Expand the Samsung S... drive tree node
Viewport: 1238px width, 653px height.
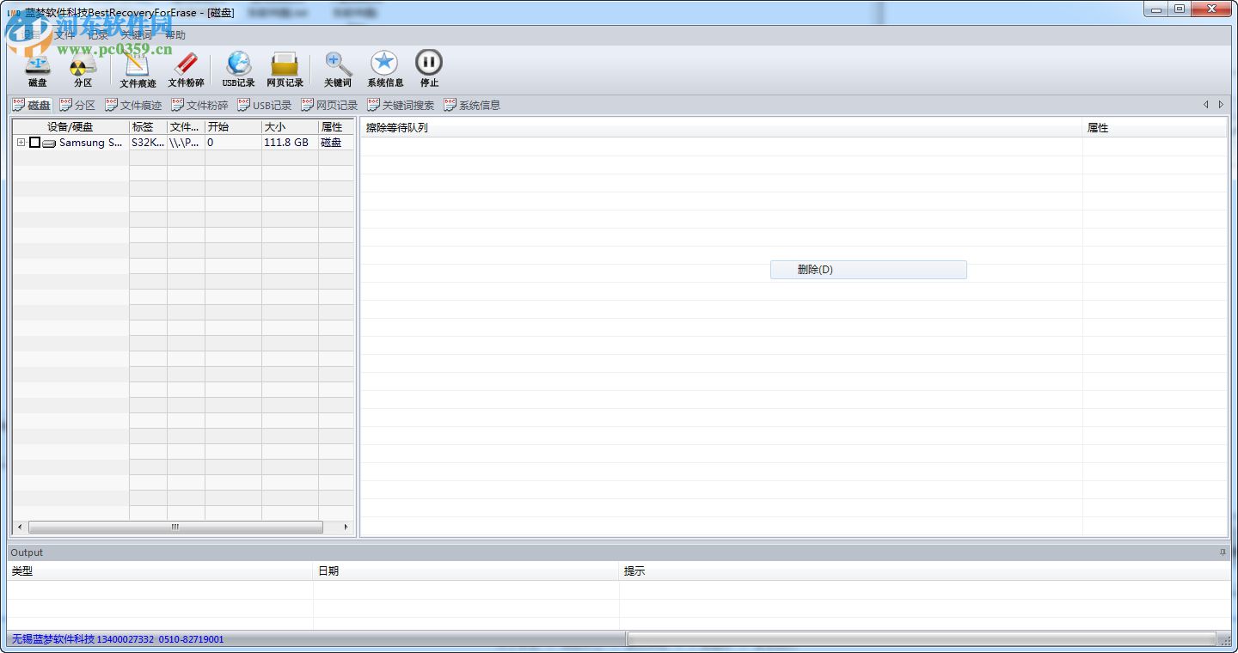pyautogui.click(x=21, y=143)
